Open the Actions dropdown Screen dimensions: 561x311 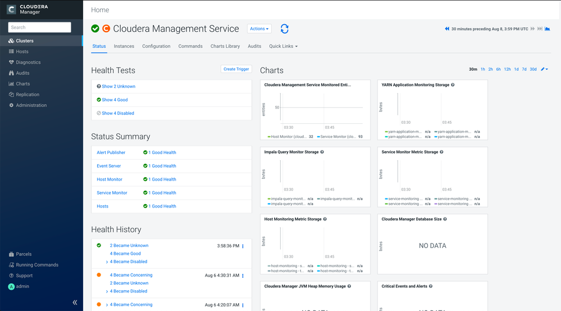pos(259,29)
